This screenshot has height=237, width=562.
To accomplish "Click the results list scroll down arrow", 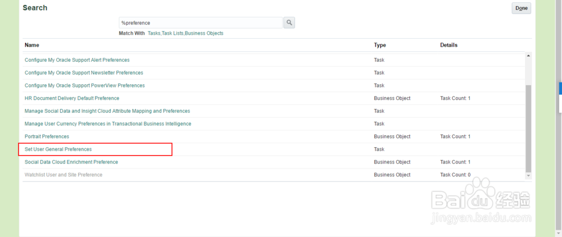I will pyautogui.click(x=528, y=175).
